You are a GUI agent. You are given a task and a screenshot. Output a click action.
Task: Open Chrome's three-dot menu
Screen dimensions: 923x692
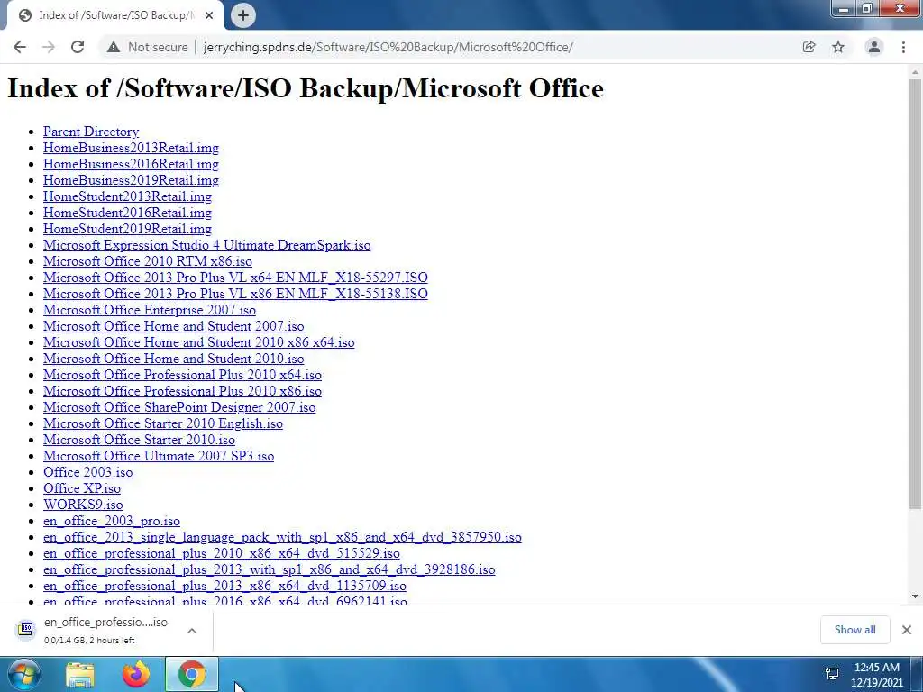pyautogui.click(x=903, y=47)
